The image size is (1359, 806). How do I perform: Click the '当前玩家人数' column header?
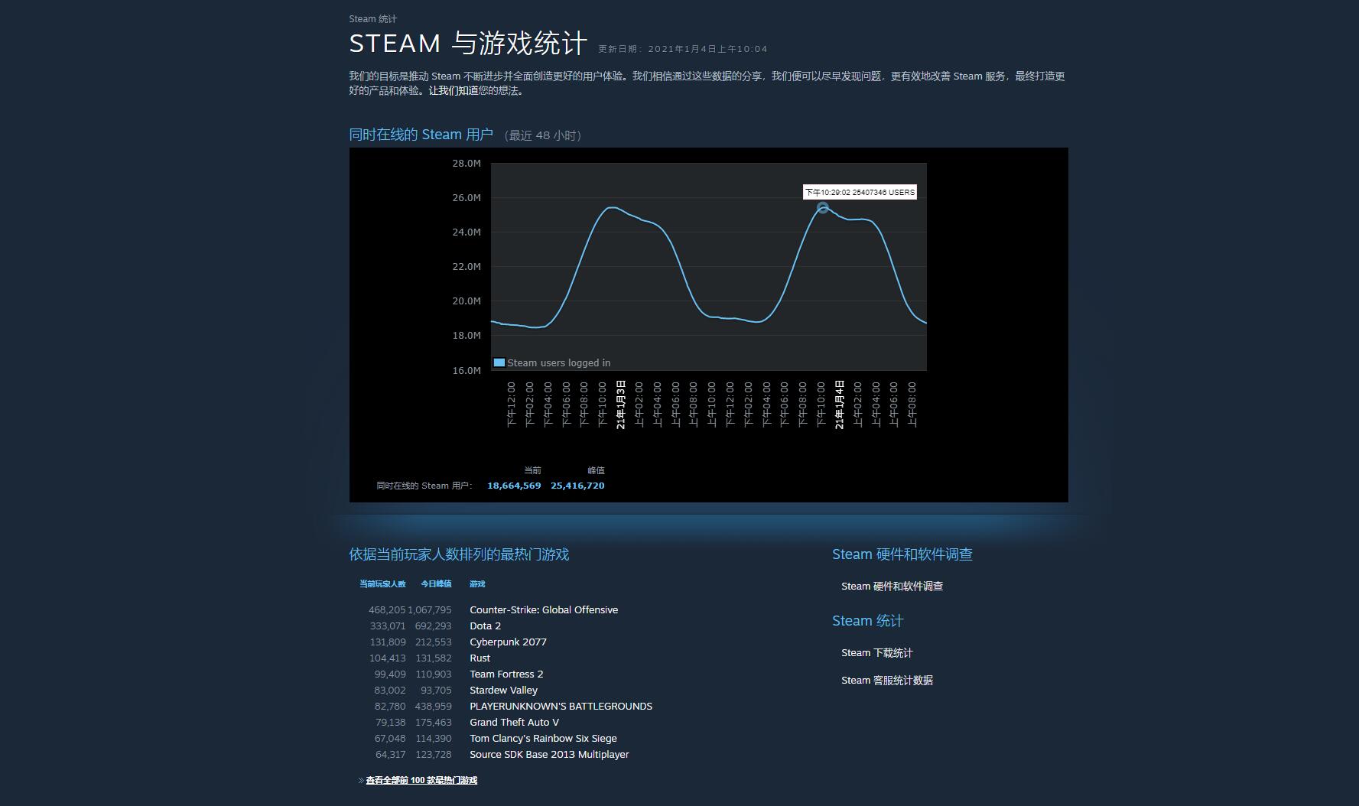[x=382, y=583]
